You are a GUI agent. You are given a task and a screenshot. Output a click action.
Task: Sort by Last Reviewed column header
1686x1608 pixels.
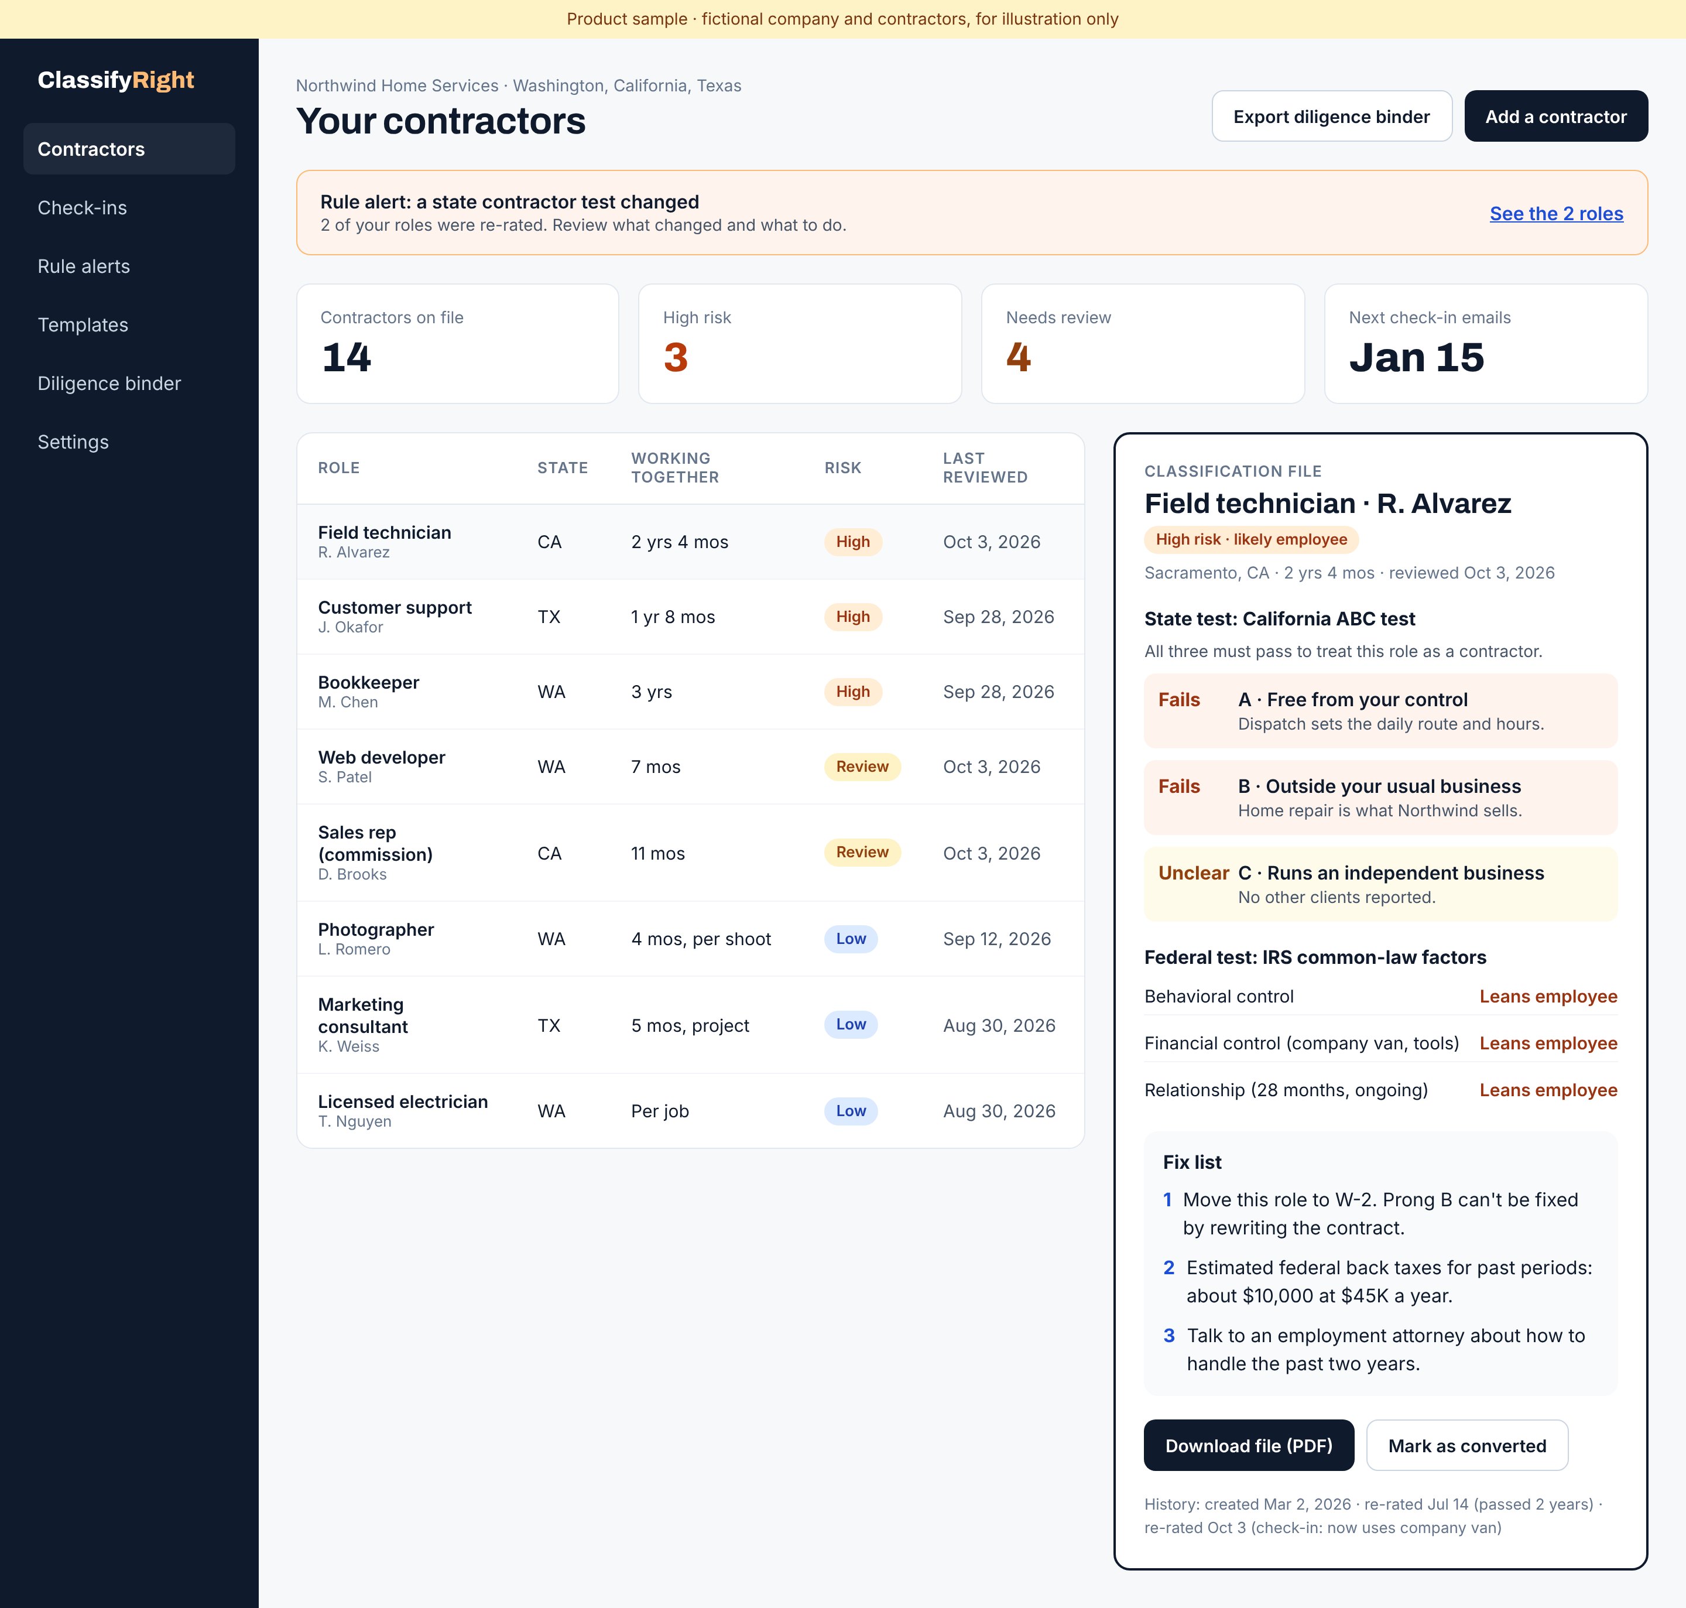(985, 468)
